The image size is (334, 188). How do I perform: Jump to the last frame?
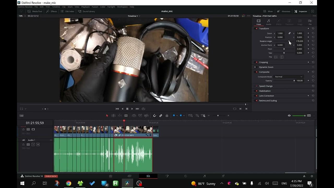(138, 109)
